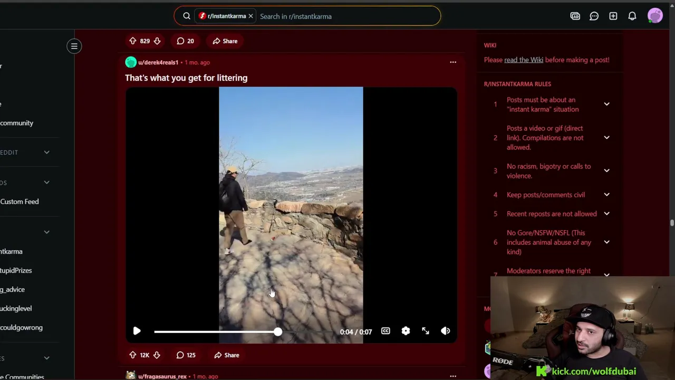The width and height of the screenshot is (675, 380).
Task: Expand rule 5 Recent reposts are not allowed
Action: (606, 214)
